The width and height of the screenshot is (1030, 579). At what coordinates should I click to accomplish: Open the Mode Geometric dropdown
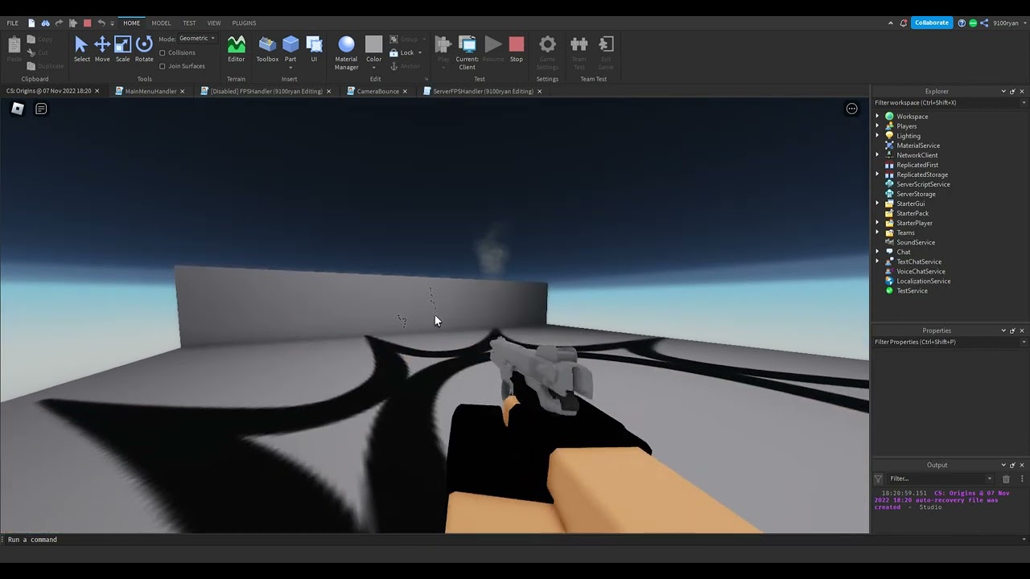click(x=197, y=39)
